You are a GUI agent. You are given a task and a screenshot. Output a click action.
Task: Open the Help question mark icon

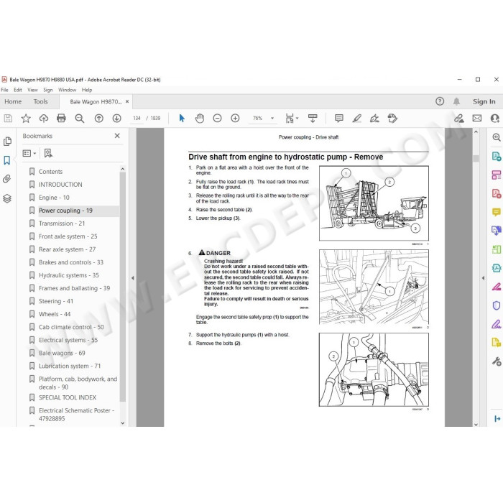(440, 101)
